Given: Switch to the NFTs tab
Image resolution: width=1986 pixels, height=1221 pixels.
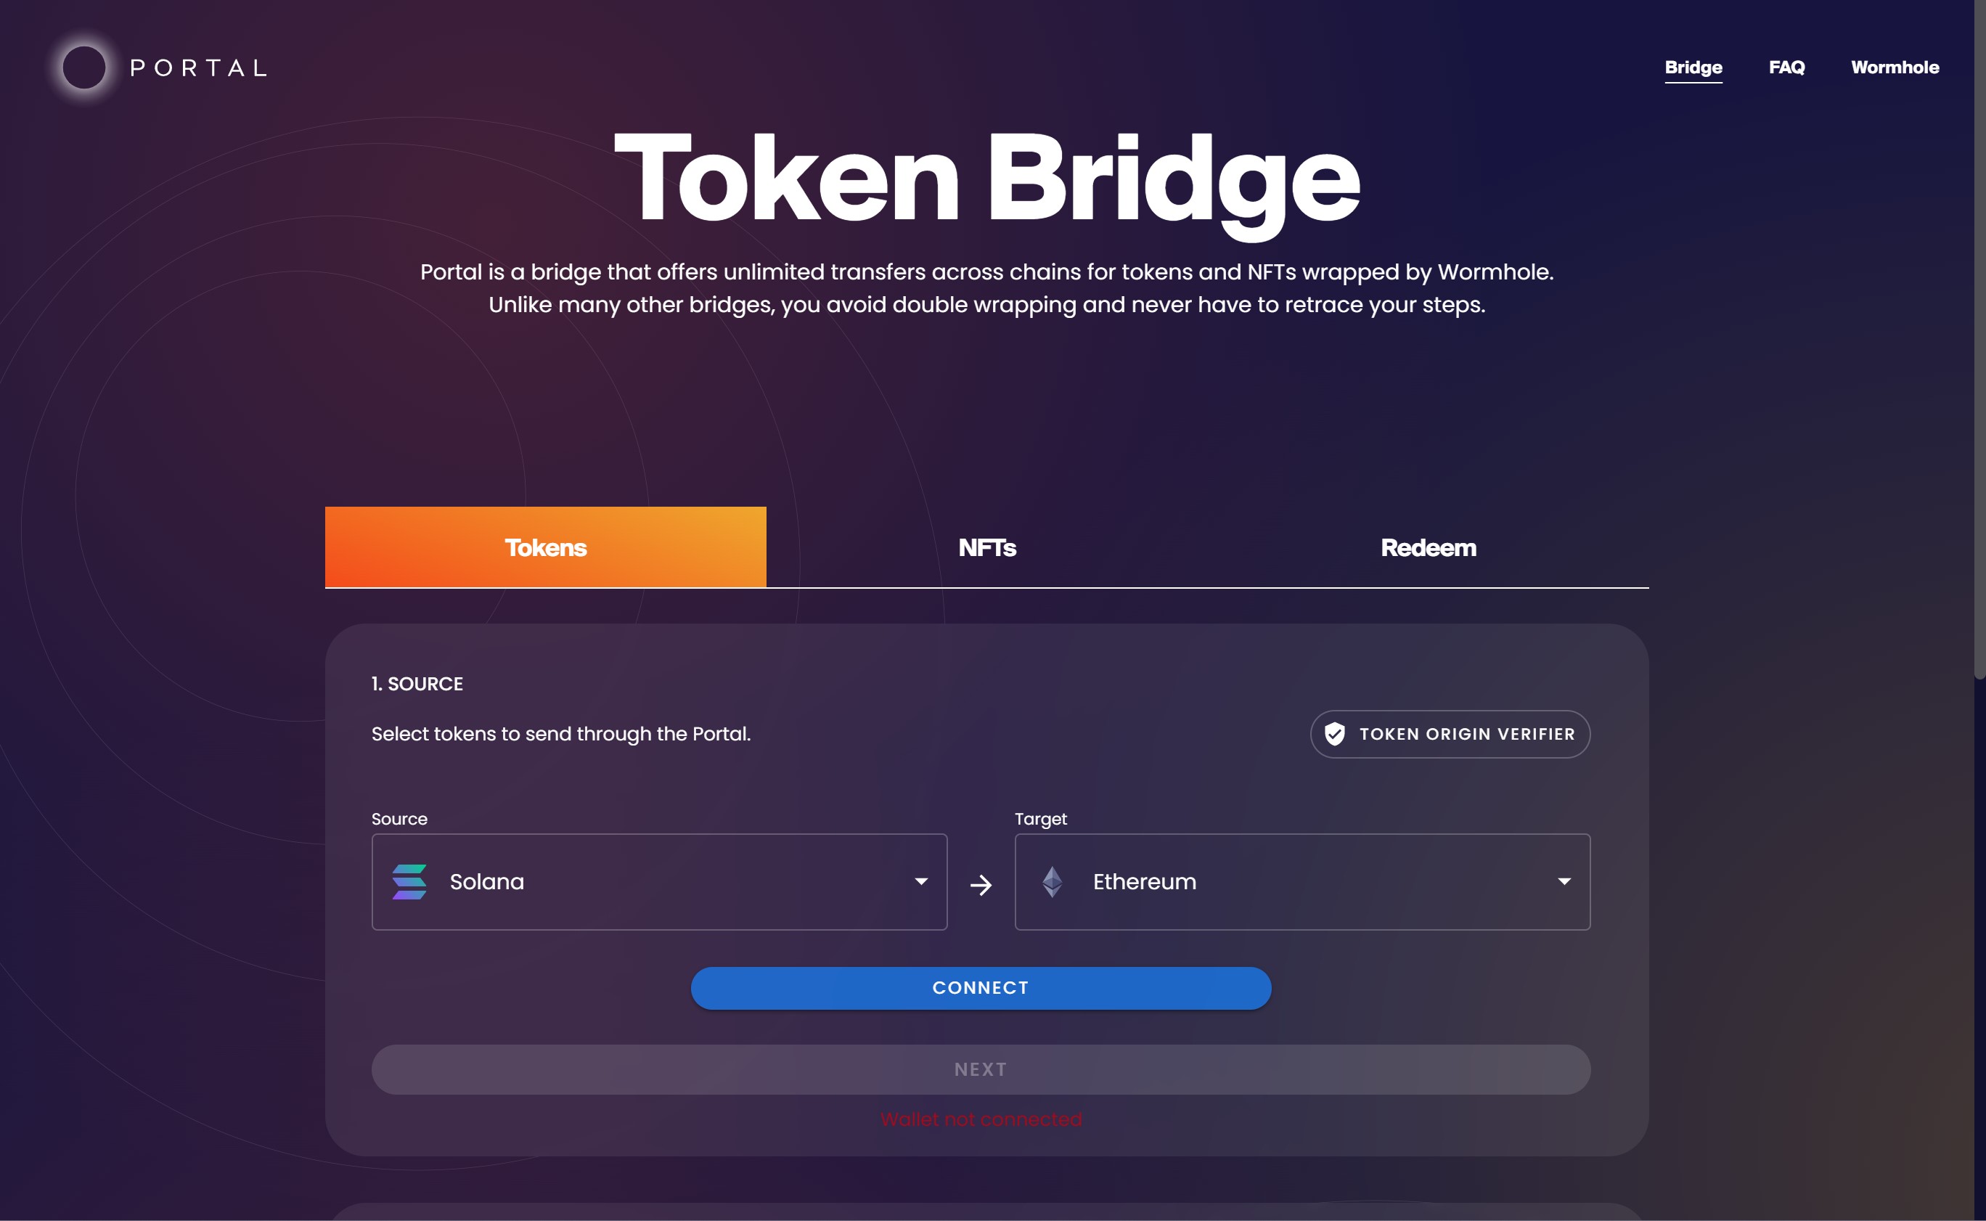Looking at the screenshot, I should click(986, 547).
